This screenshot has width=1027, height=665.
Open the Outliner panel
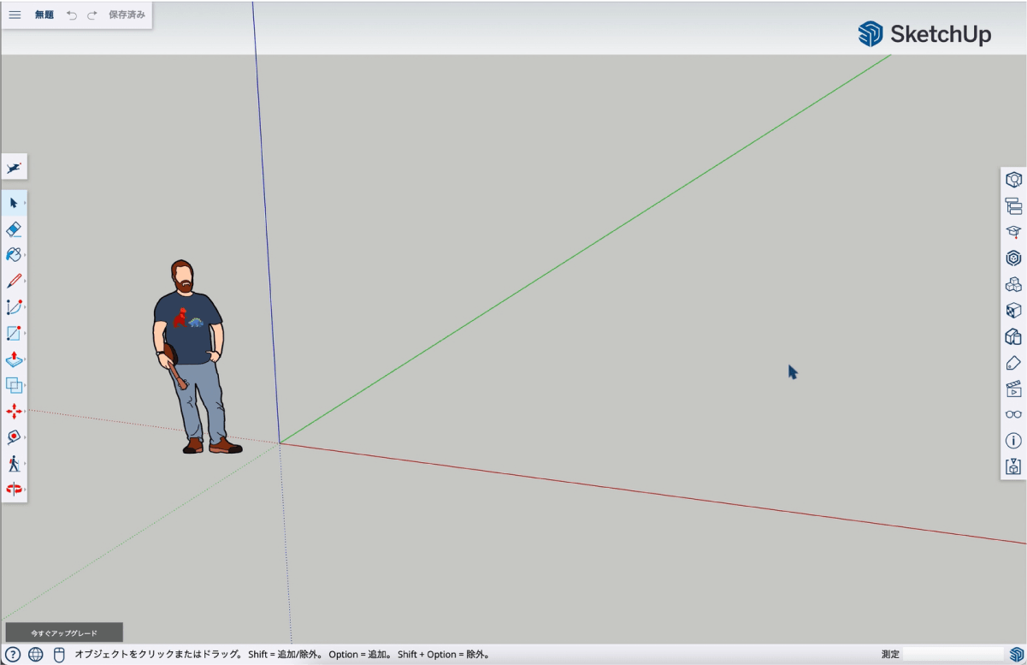click(x=1013, y=205)
